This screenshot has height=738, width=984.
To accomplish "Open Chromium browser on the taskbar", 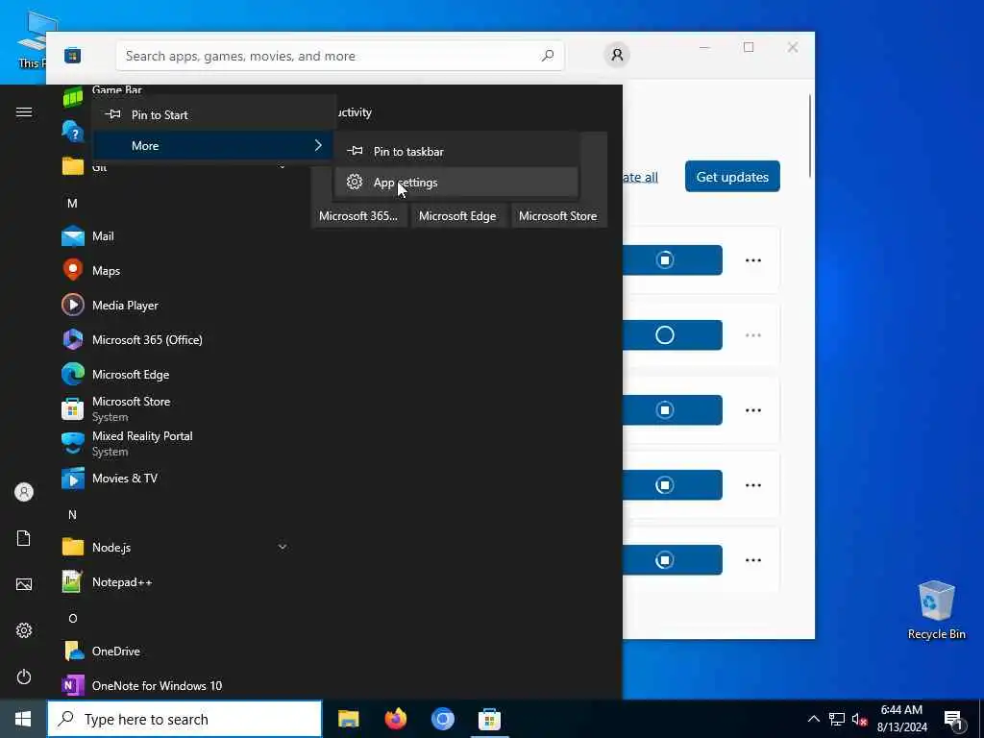I will coord(442,719).
